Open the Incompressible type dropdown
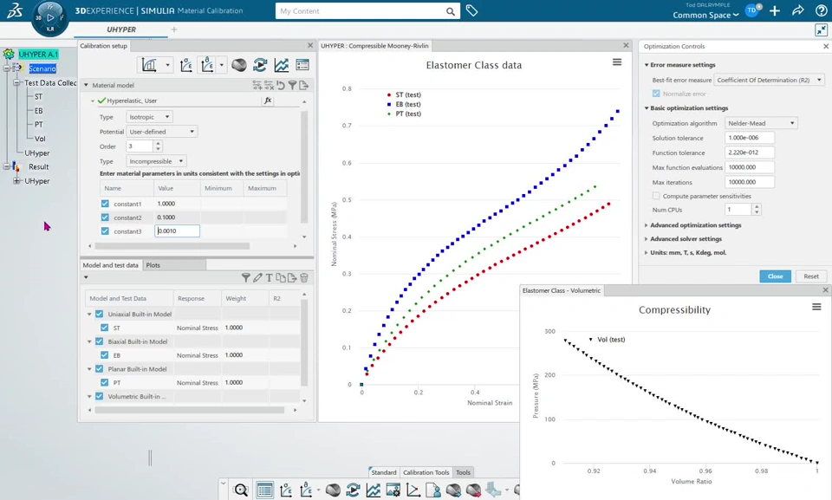Viewport: 832px width, 500px height. (156, 161)
